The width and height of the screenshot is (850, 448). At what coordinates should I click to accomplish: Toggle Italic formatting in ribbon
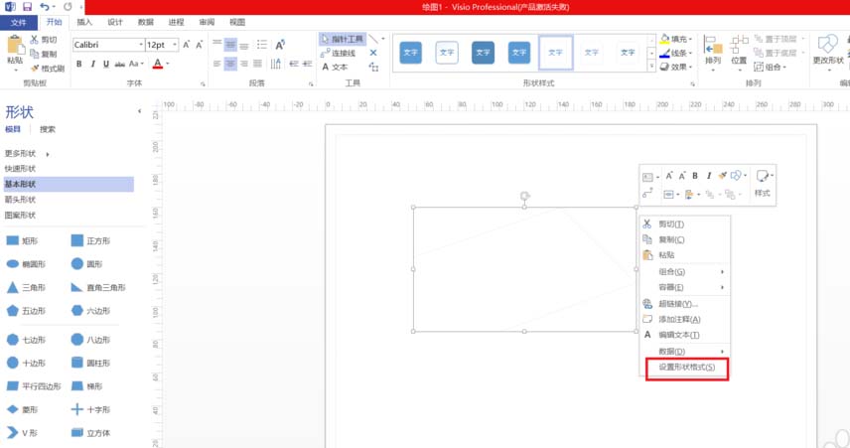93,64
